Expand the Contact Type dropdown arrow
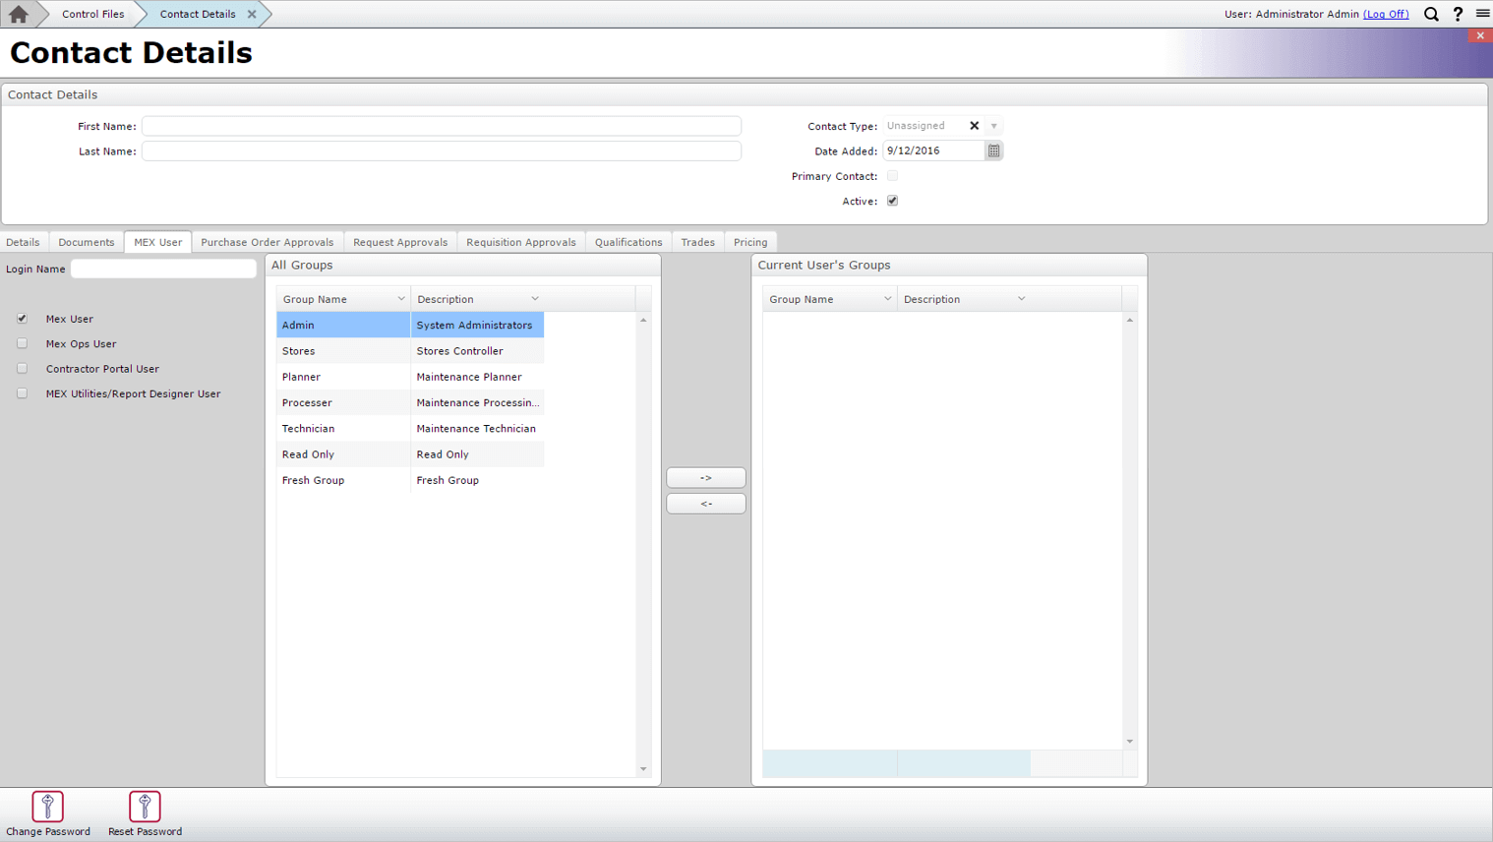Viewport: 1493px width, 842px height. [x=993, y=126]
